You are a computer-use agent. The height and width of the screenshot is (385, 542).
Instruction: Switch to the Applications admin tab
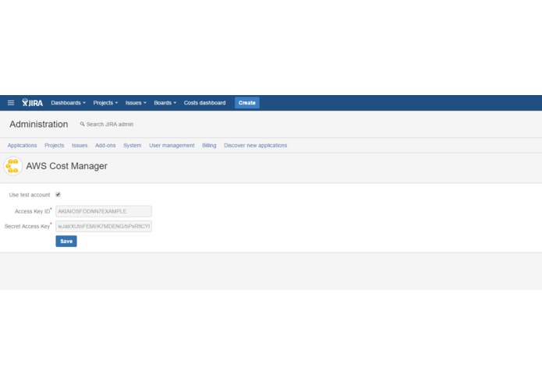22,146
